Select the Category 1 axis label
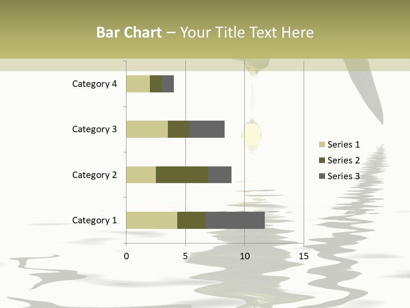410x308 pixels. (x=94, y=220)
